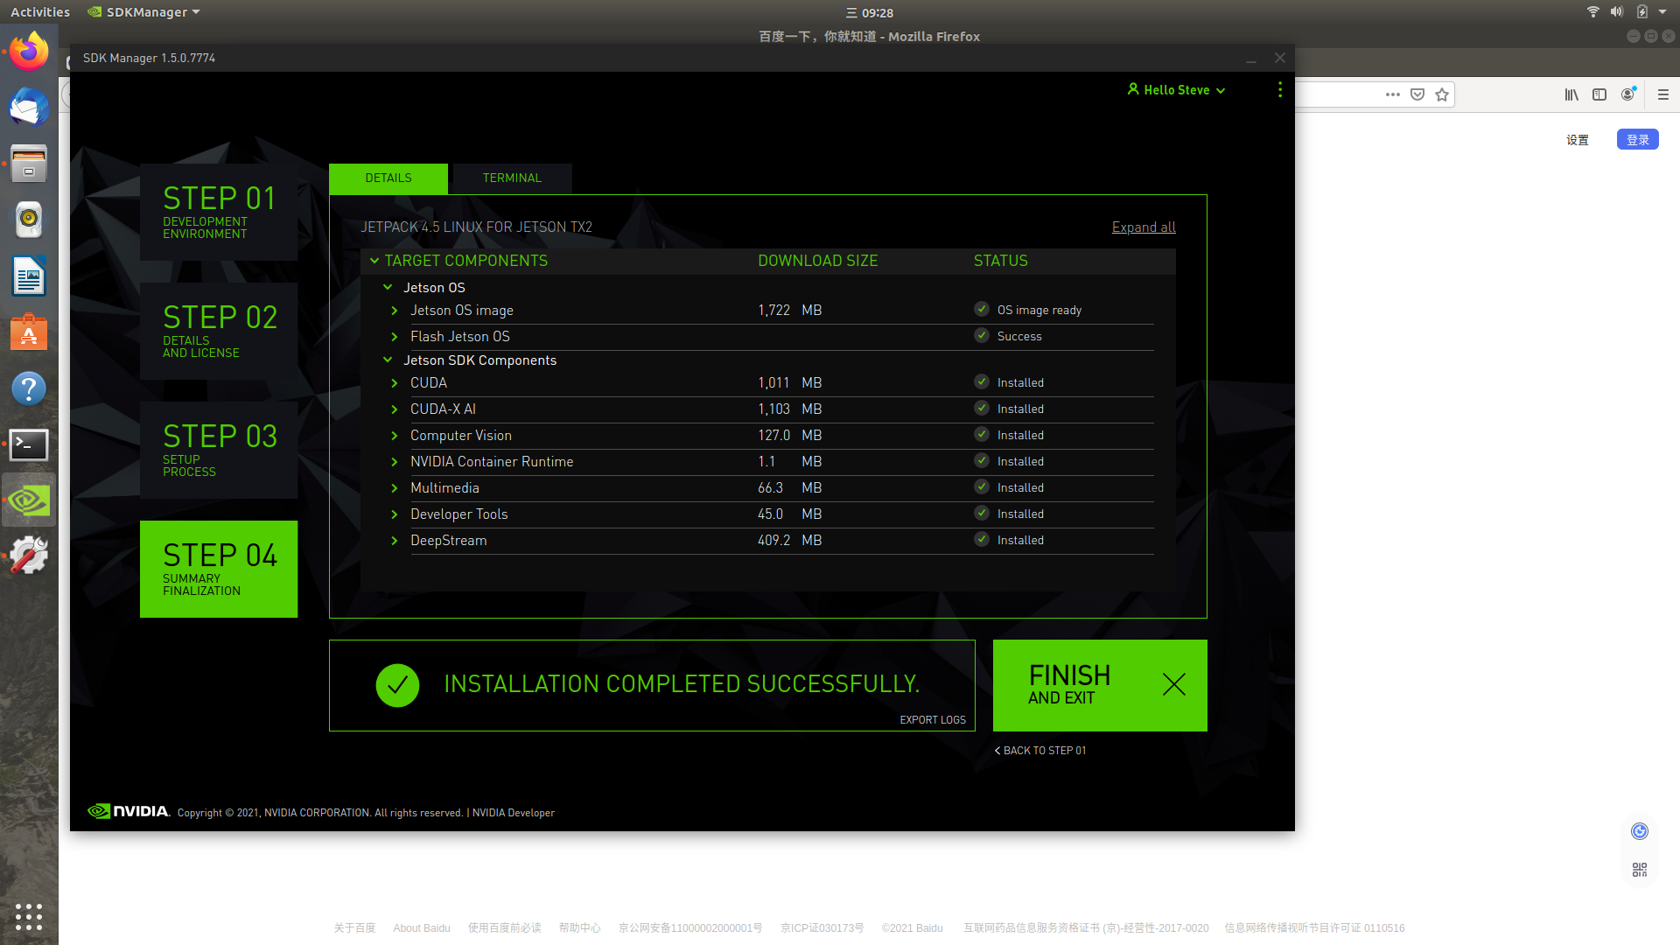This screenshot has height=945, width=1680.
Task: Click Export Logs
Action: [x=932, y=720]
